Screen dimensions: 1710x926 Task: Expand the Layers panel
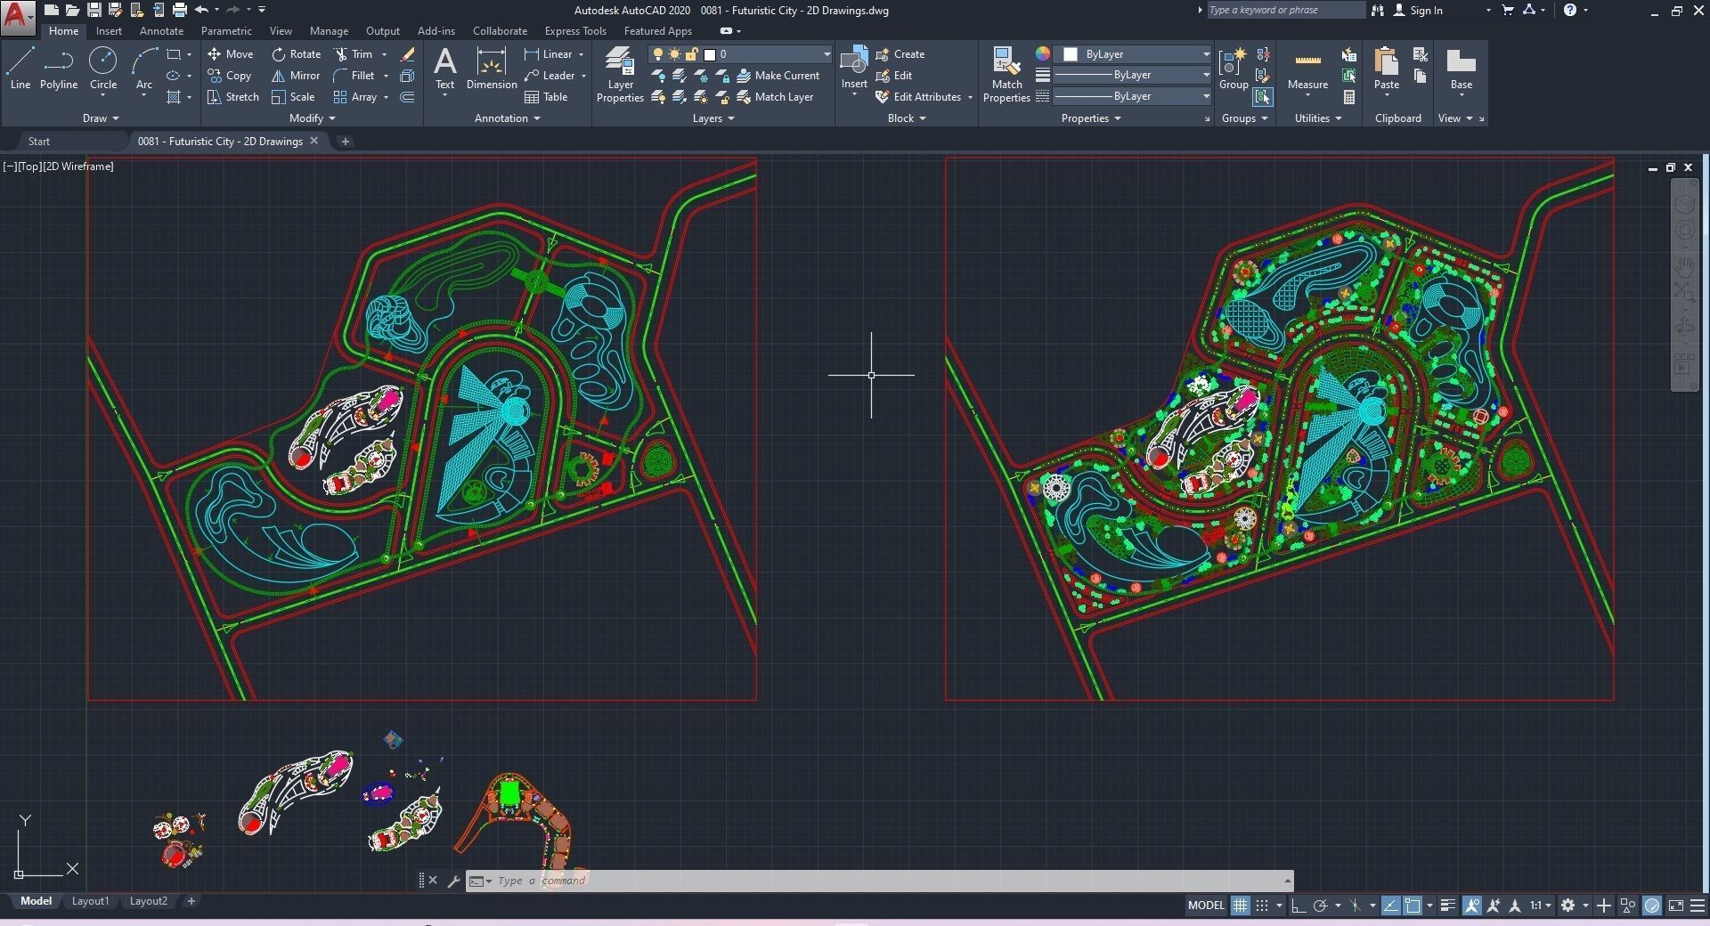pyautogui.click(x=713, y=118)
